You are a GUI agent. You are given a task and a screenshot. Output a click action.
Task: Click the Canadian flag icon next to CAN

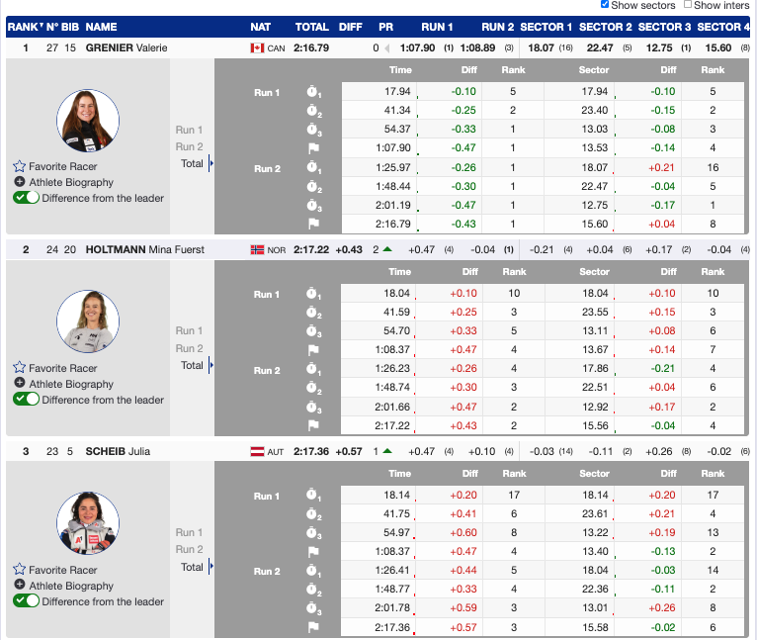258,47
